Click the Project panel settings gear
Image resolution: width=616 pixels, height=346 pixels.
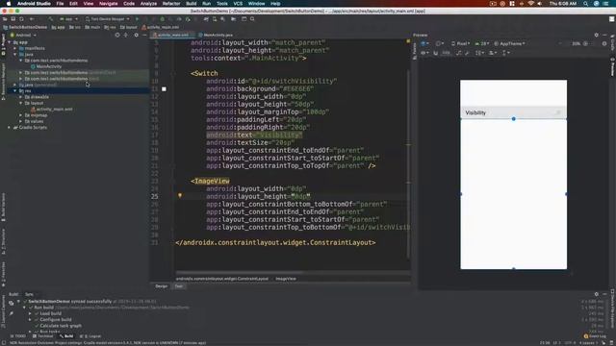137,35
